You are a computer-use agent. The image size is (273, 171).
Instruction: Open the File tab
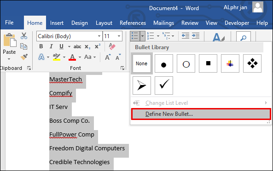click(x=9, y=23)
